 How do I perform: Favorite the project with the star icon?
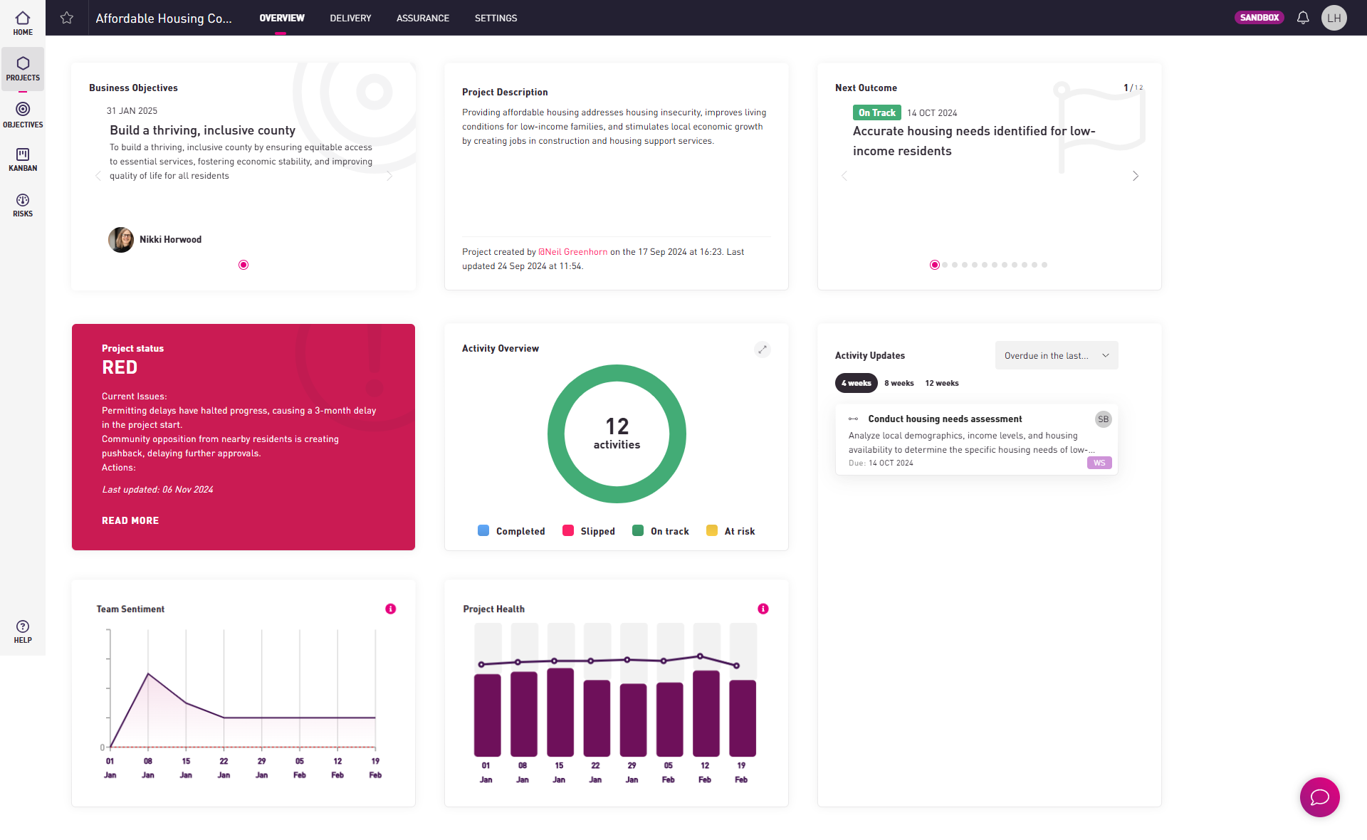[67, 18]
